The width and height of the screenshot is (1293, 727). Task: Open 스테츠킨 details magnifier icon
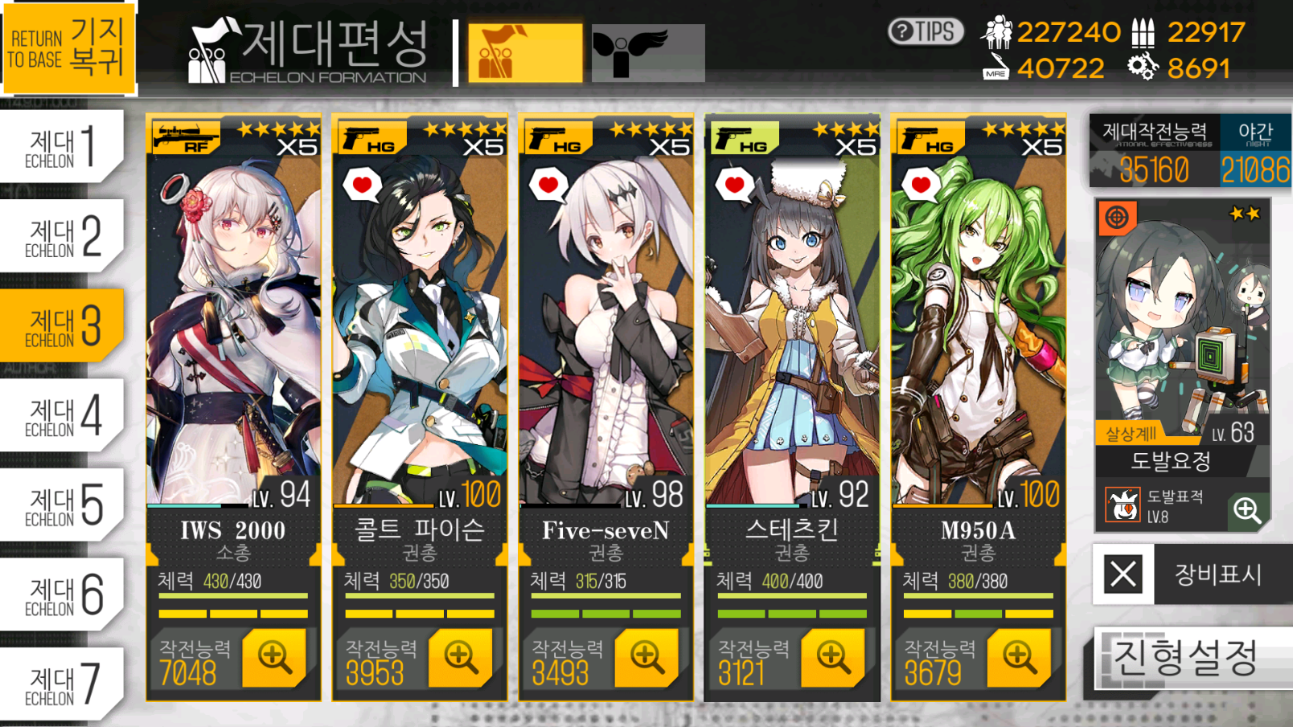(x=833, y=657)
